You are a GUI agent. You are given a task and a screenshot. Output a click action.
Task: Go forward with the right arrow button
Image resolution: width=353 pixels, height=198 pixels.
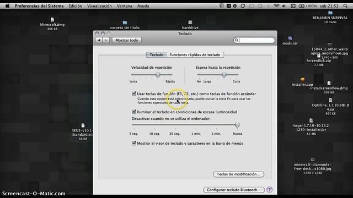click(x=106, y=40)
